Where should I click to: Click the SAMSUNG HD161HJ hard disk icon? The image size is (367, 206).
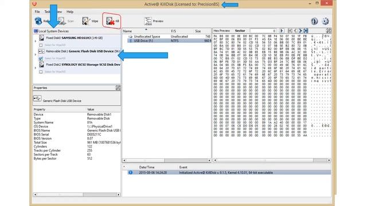[41, 38]
